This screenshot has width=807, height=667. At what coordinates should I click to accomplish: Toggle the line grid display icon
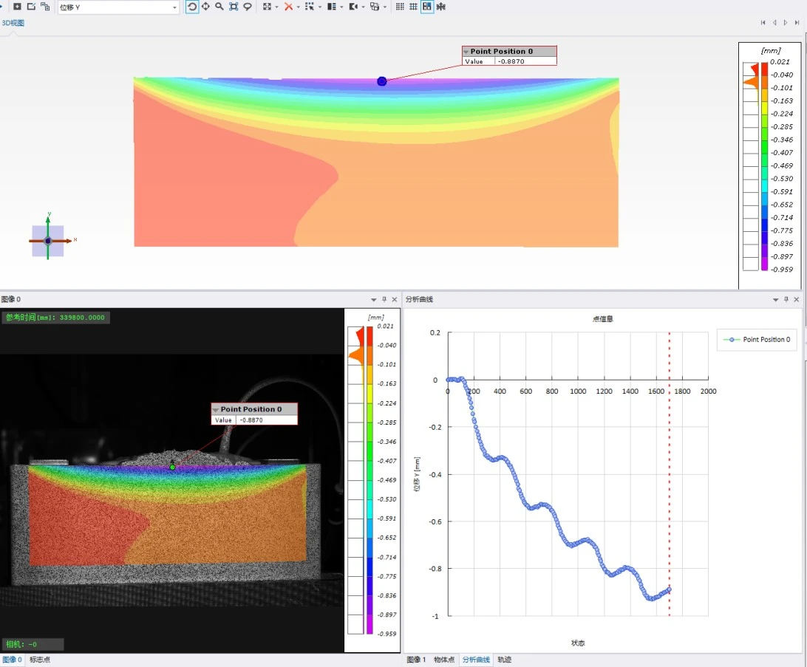click(x=413, y=7)
